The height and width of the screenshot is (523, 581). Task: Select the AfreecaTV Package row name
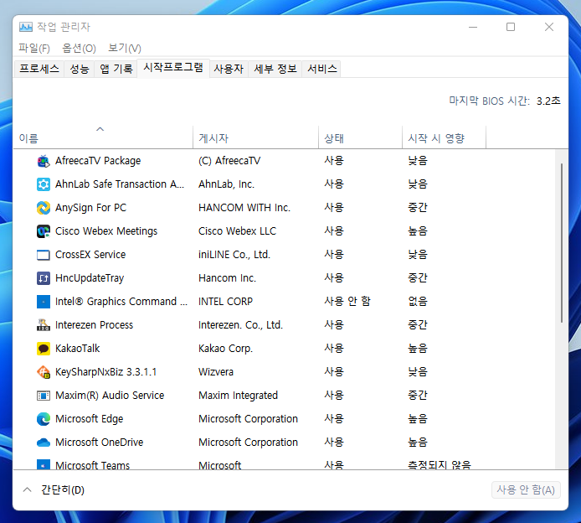coord(98,161)
